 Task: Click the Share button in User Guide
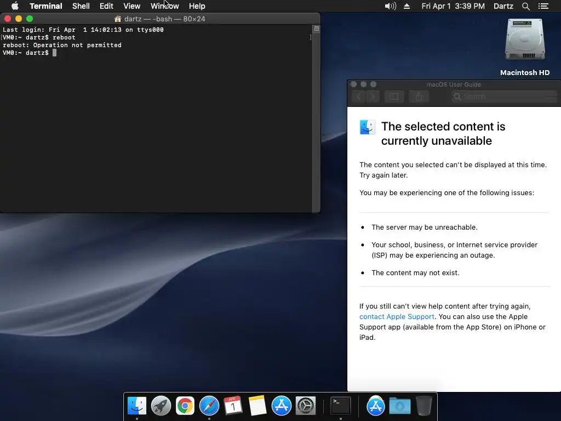click(x=419, y=96)
